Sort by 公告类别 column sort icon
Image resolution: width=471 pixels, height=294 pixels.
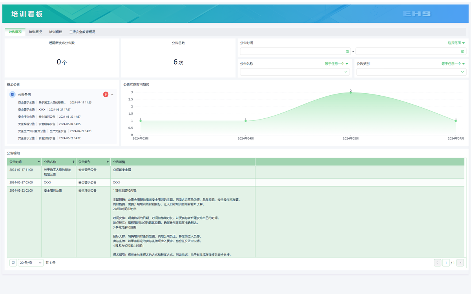(x=108, y=162)
